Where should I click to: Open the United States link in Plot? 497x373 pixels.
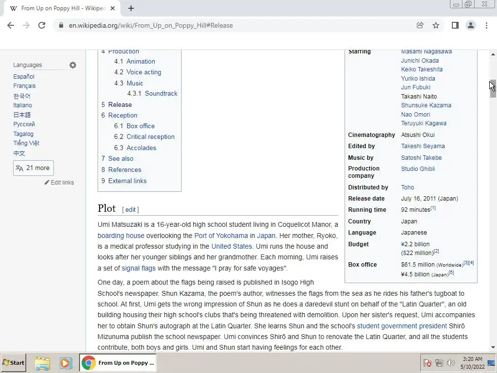[232, 246]
